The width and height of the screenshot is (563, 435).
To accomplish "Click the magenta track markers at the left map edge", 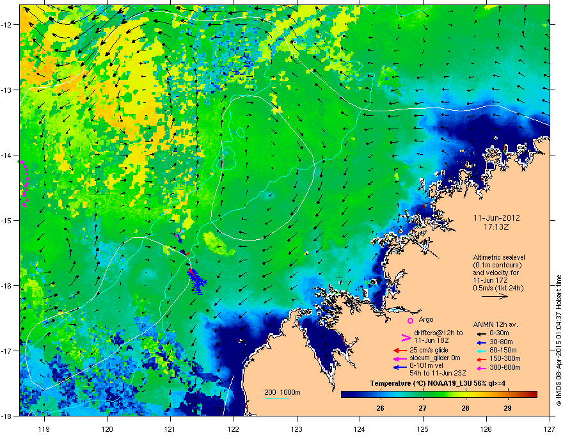I will click(24, 184).
